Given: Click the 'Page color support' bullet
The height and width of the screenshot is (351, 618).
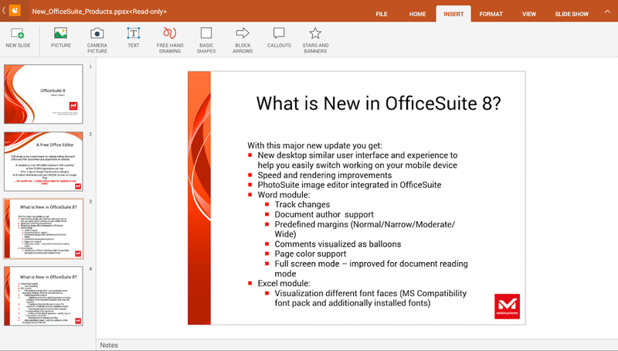Looking at the screenshot, I should pyautogui.click(x=311, y=254).
